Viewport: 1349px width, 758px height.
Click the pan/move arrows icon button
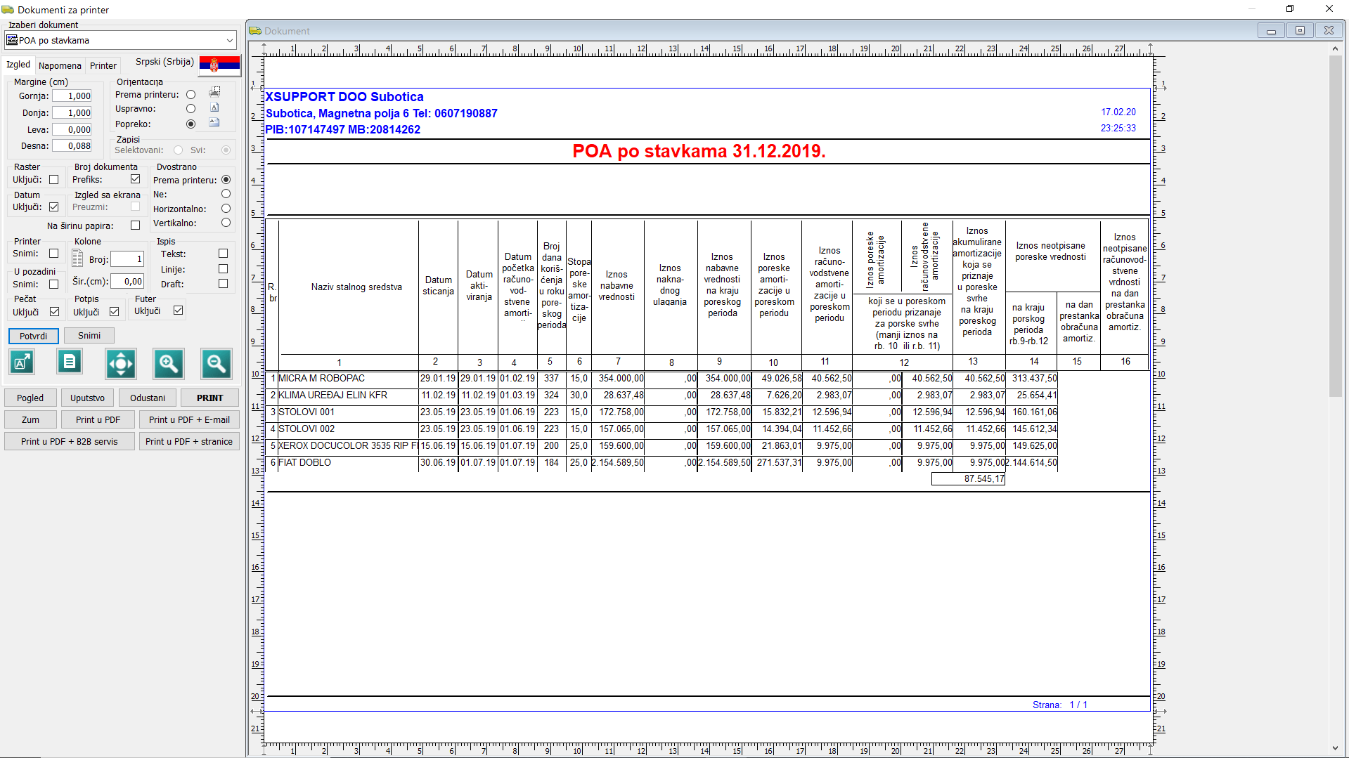point(120,363)
